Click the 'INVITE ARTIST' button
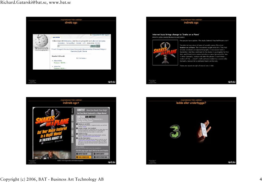 point(101,154)
